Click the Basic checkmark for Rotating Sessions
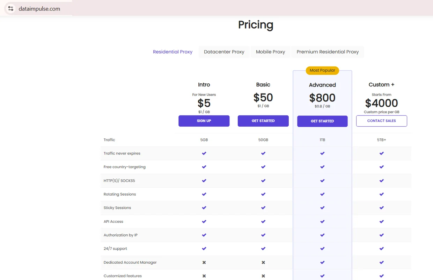The height and width of the screenshot is (280, 433). point(263,194)
